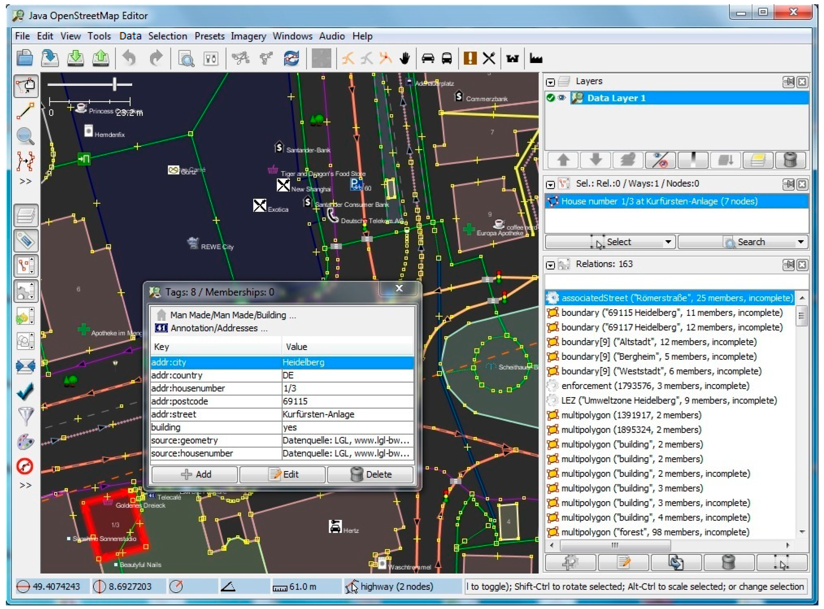The image size is (824, 609).
Task: Activate the zoom magnifier tool
Action: 25,136
